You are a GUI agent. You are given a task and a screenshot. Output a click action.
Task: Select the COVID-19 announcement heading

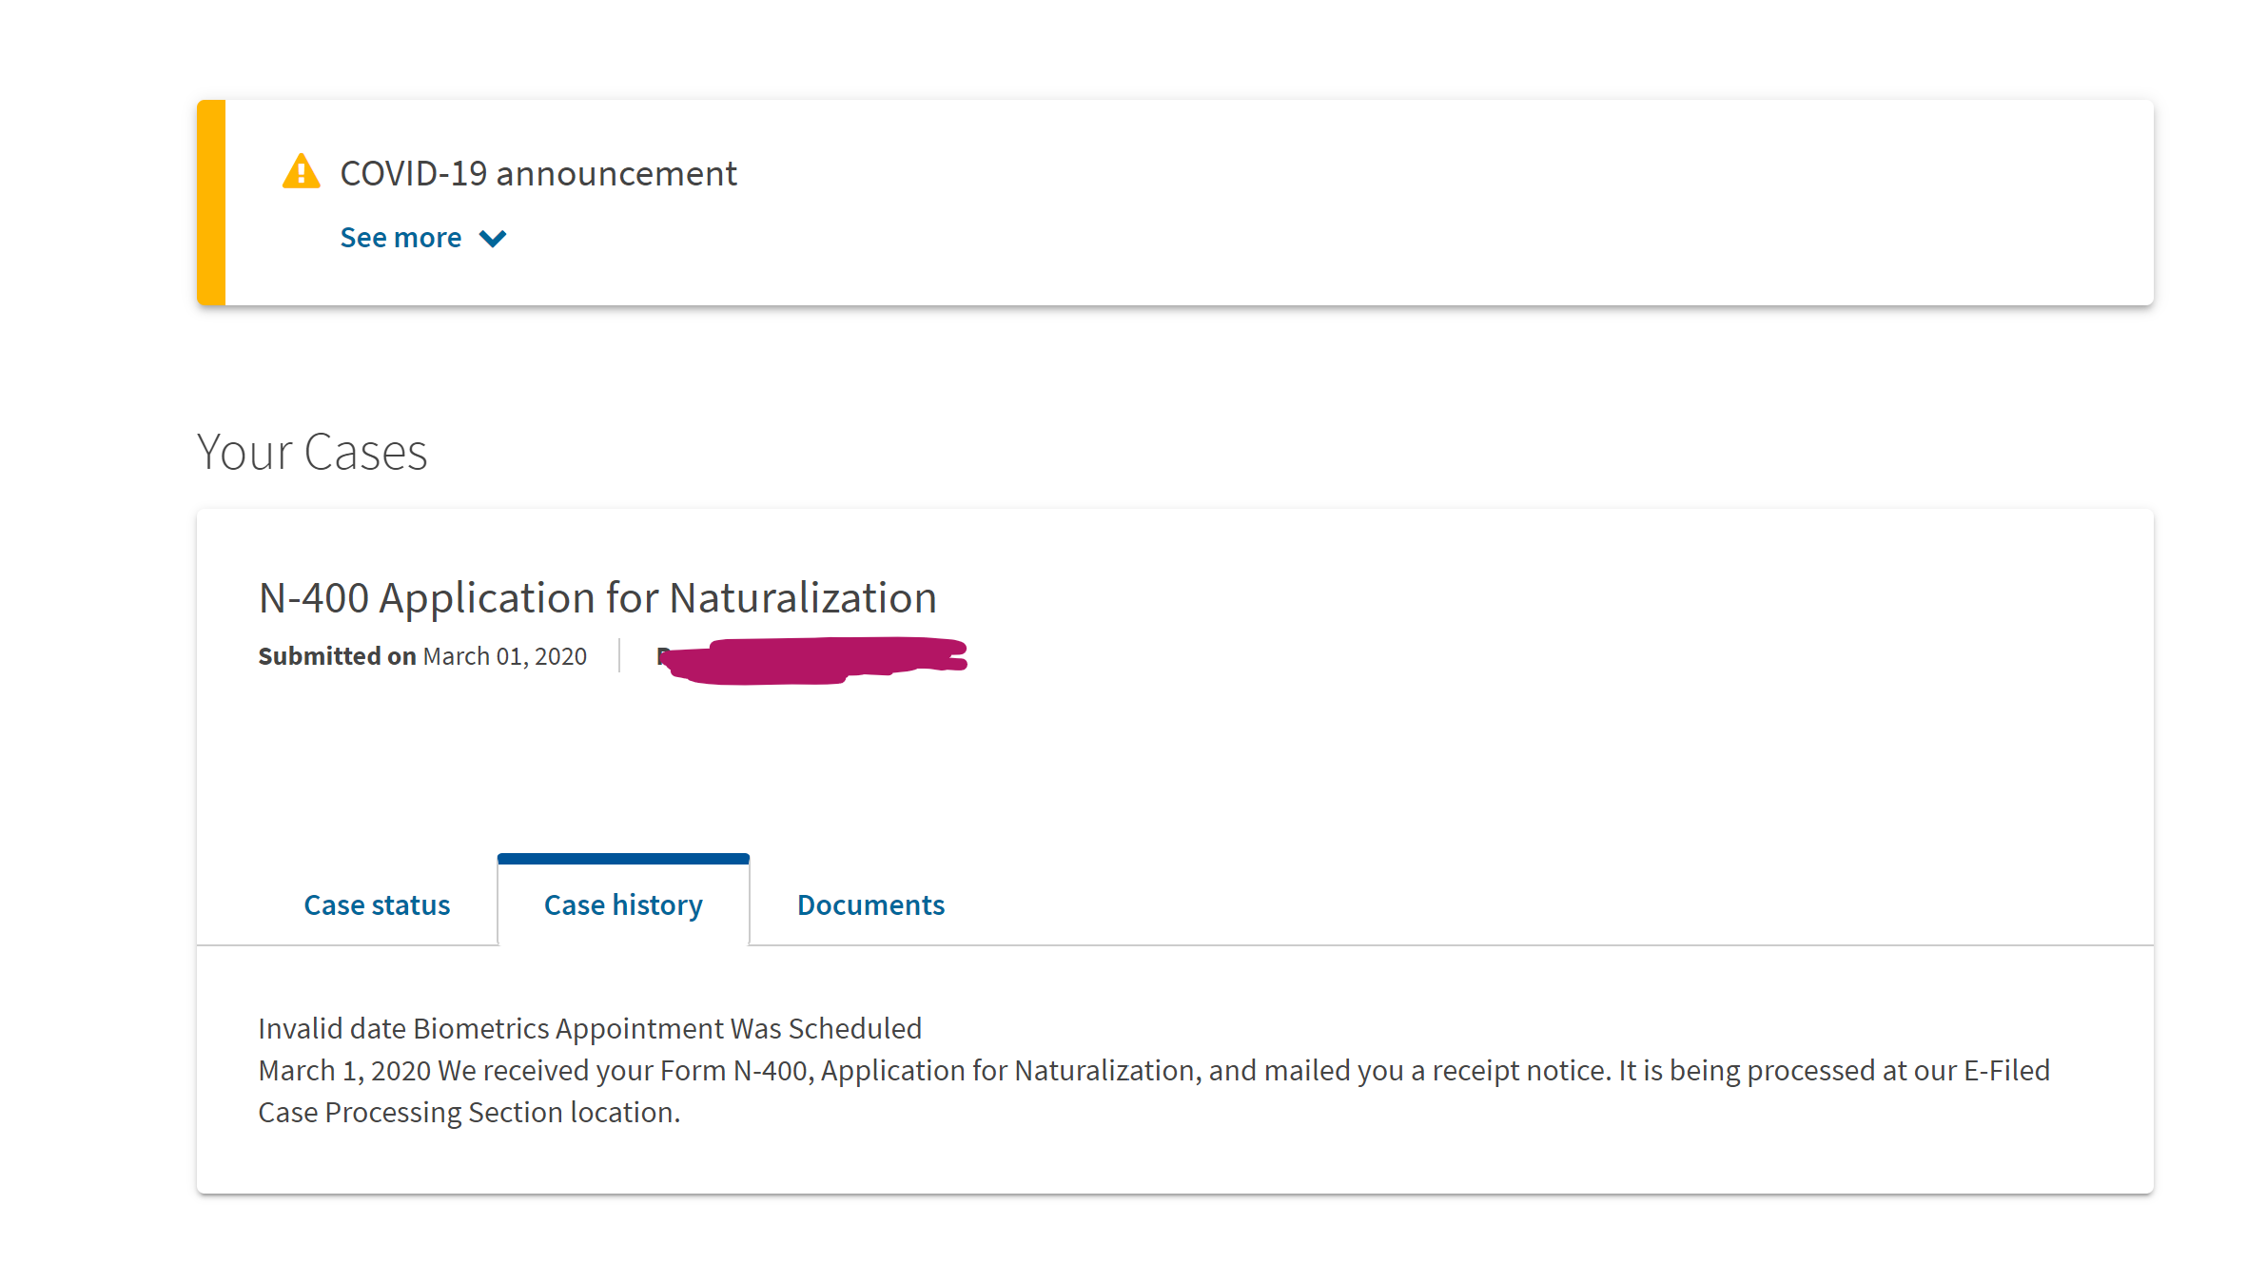pos(538,173)
